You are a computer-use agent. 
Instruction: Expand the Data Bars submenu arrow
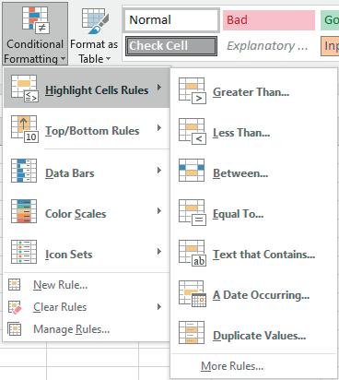click(x=159, y=171)
